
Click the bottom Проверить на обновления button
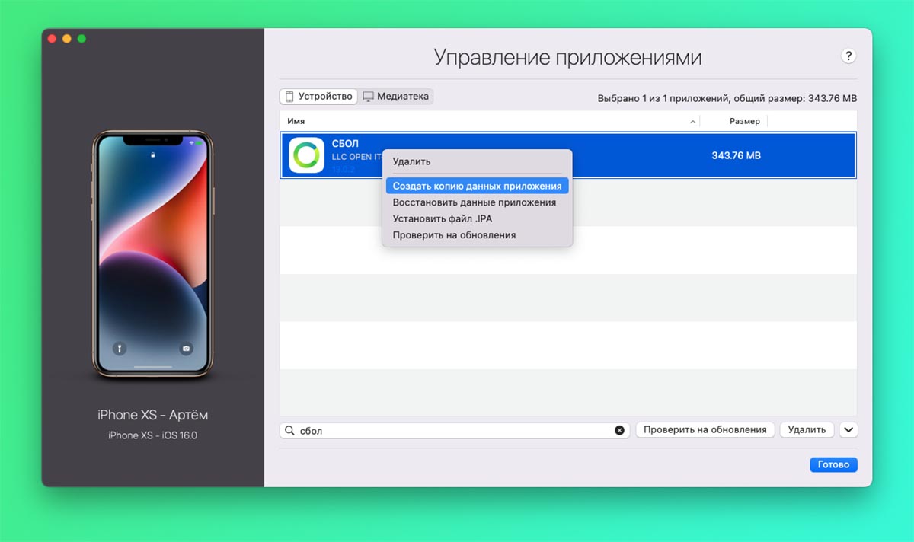(705, 430)
